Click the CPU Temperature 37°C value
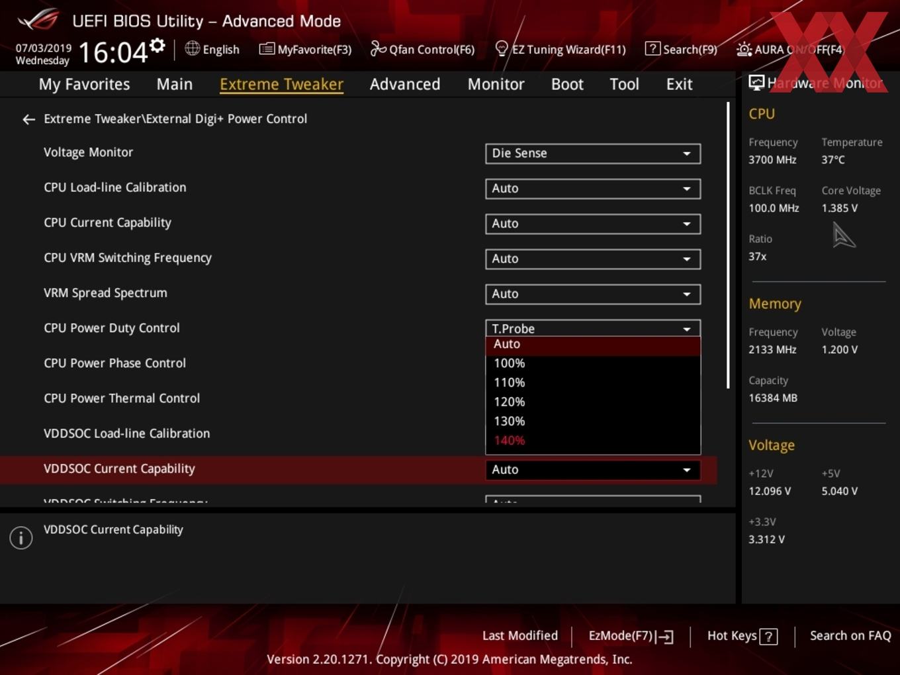This screenshot has width=900, height=675. [x=833, y=159]
